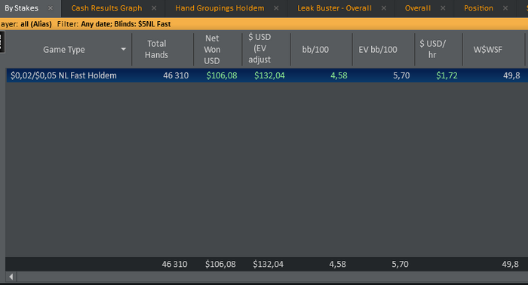Image resolution: width=528 pixels, height=285 pixels.
Task: Expand the Game Type column dropdown arrow
Action: pyautogui.click(x=124, y=50)
